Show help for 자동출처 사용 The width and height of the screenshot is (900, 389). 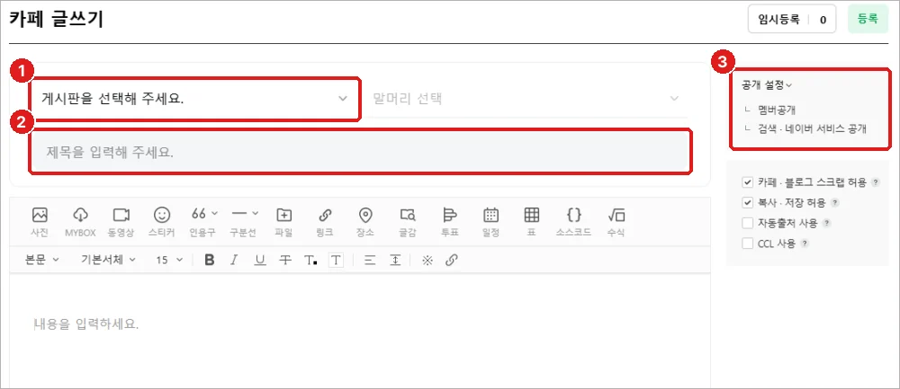(827, 223)
